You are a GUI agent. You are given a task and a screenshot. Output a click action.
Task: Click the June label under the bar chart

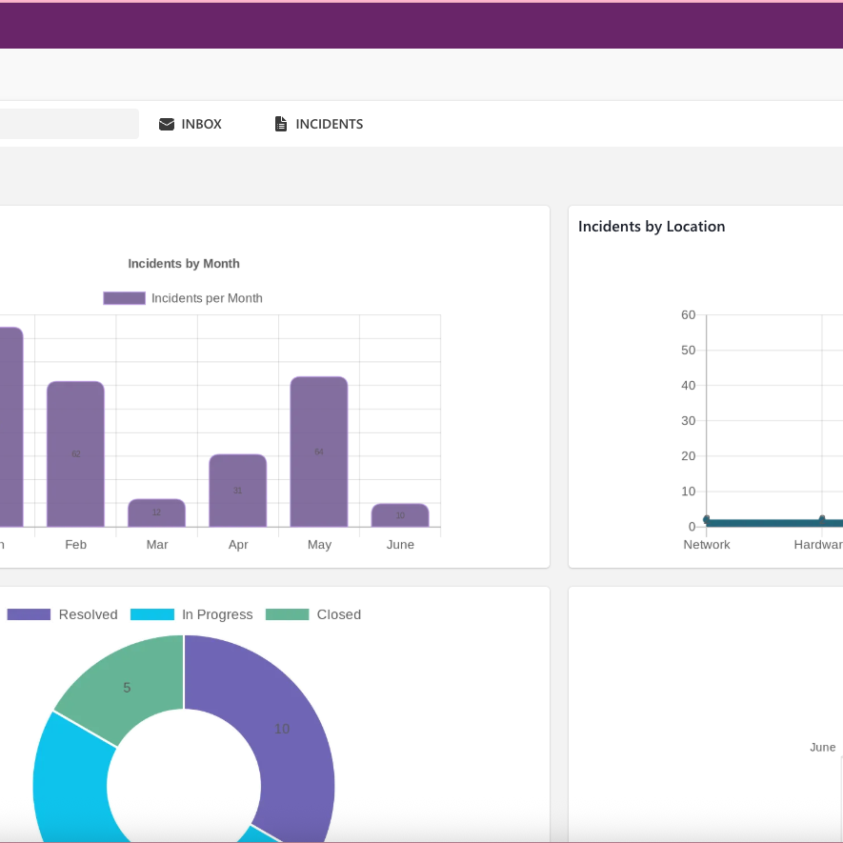pos(400,545)
